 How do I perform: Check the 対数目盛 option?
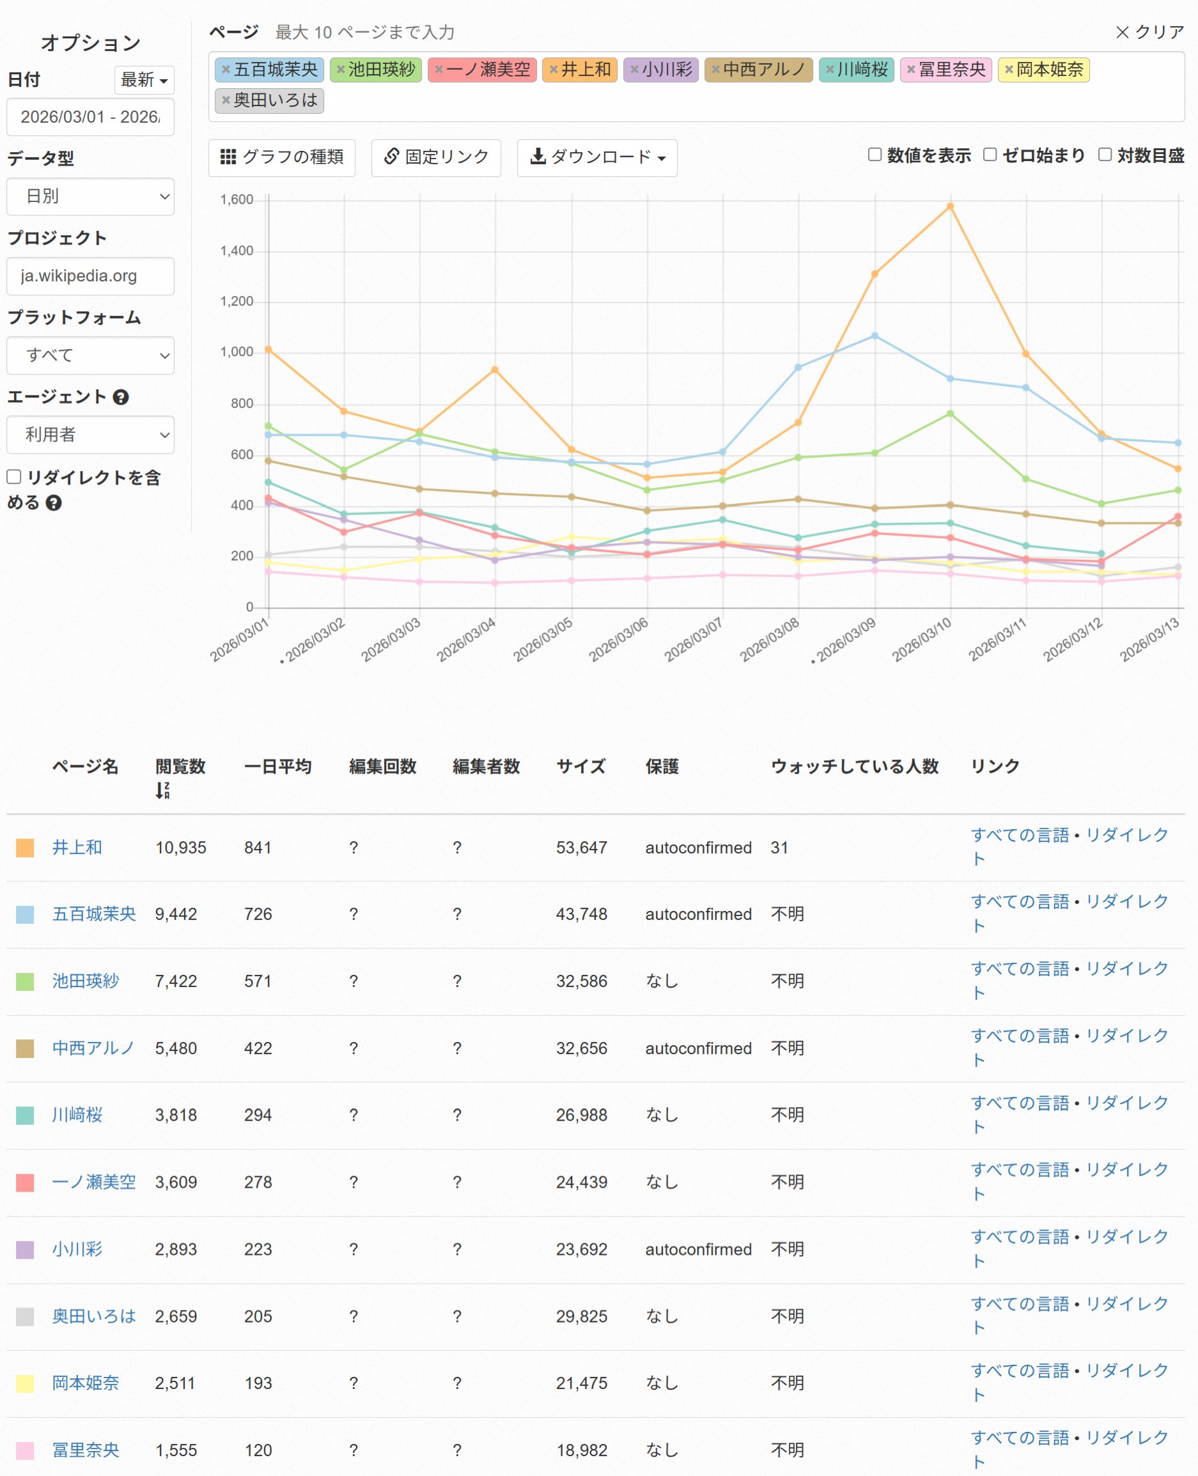click(x=1105, y=155)
